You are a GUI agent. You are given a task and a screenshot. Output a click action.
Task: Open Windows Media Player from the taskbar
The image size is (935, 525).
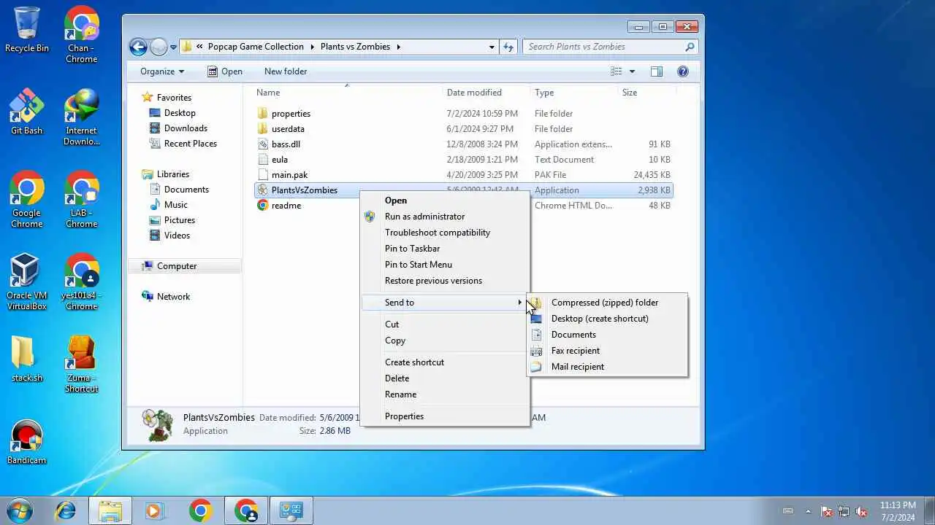point(154,510)
